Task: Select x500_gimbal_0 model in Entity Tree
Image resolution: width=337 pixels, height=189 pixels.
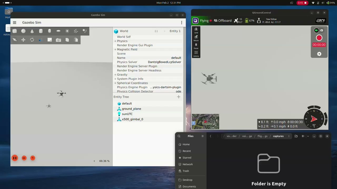Action: coord(132,119)
